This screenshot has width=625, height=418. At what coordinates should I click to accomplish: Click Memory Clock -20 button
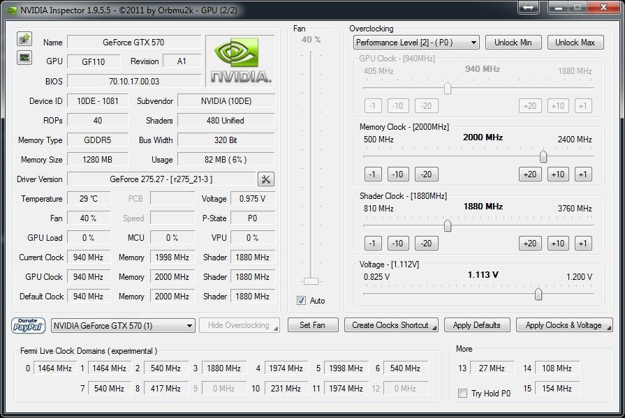pyautogui.click(x=427, y=174)
